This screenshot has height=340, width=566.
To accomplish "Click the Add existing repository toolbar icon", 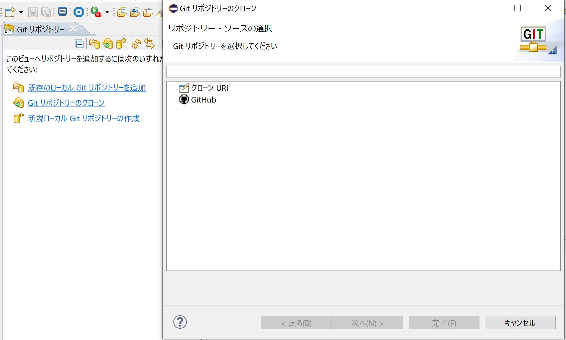I will click(x=94, y=43).
